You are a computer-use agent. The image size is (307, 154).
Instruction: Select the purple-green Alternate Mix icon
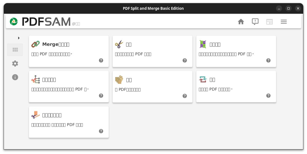(203, 44)
